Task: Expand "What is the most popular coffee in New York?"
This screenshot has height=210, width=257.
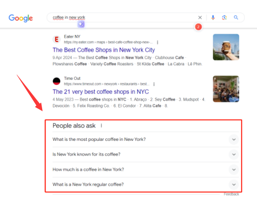Action: [x=145, y=139]
